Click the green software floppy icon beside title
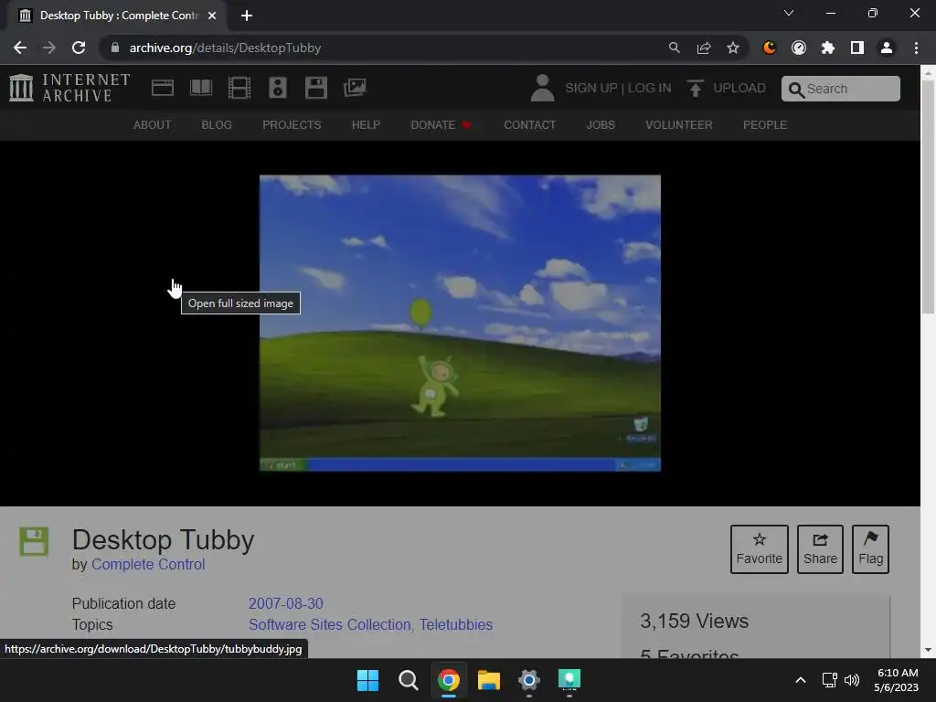This screenshot has height=702, width=936. (34, 541)
